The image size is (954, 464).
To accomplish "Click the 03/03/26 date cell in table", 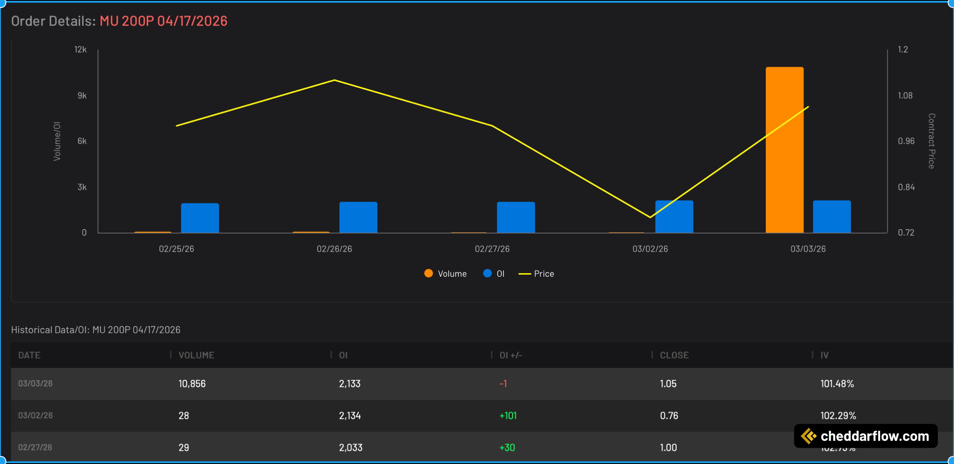I will point(35,383).
